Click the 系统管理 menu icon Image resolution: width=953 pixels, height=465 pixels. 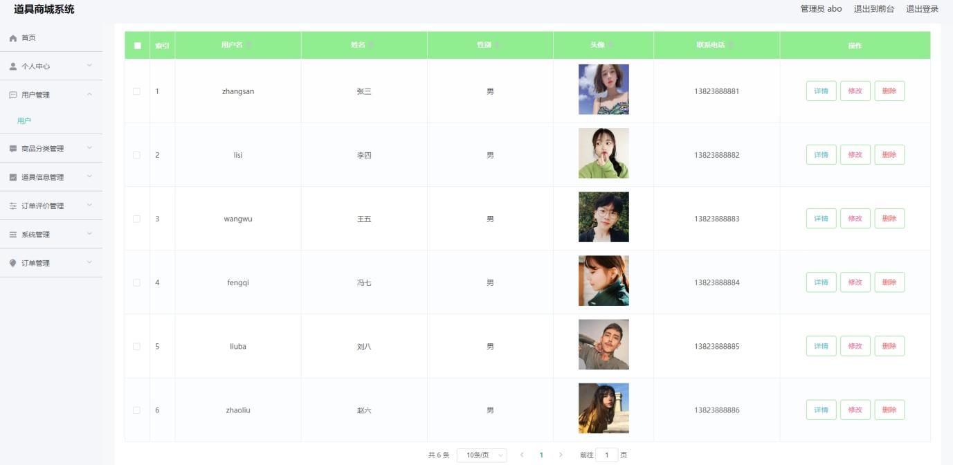click(x=12, y=235)
